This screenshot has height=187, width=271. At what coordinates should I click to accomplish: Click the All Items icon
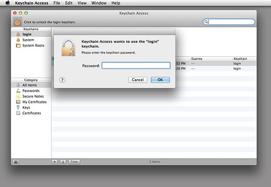coord(18,85)
